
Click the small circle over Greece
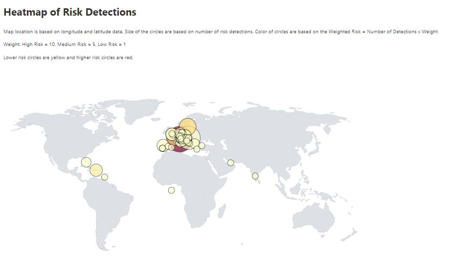pos(197,149)
